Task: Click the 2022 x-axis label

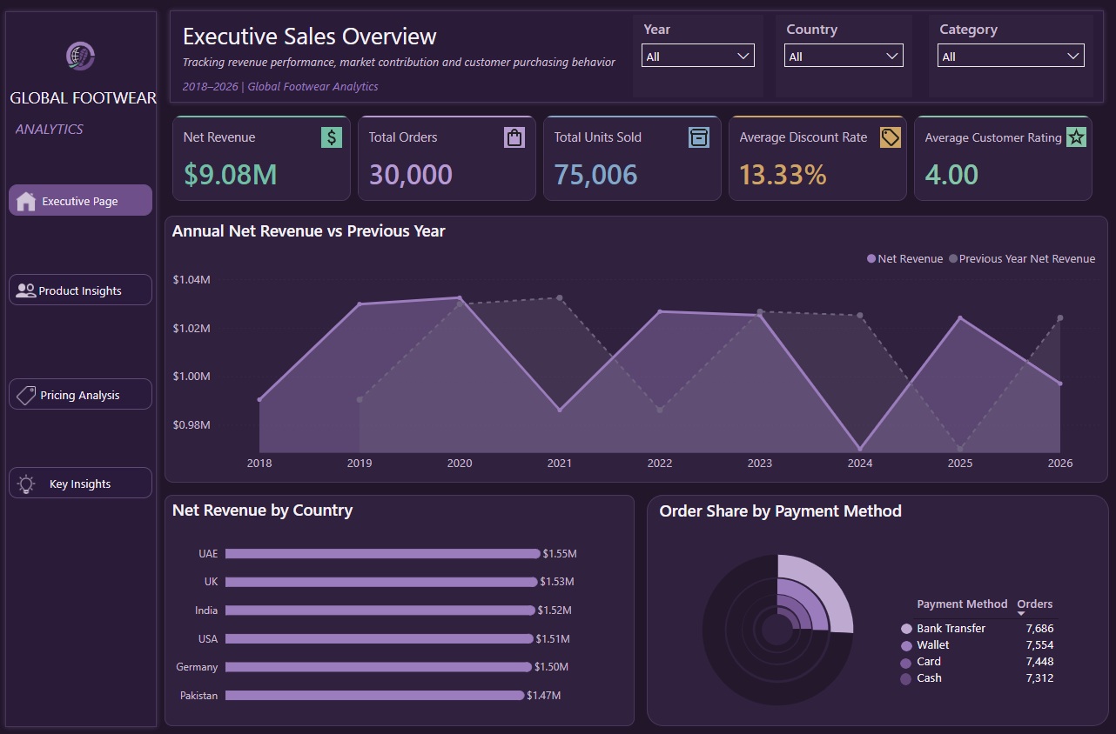Action: (660, 464)
